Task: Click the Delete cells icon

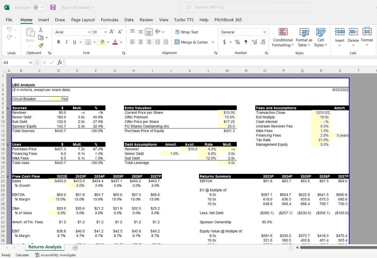Action: pos(353,37)
